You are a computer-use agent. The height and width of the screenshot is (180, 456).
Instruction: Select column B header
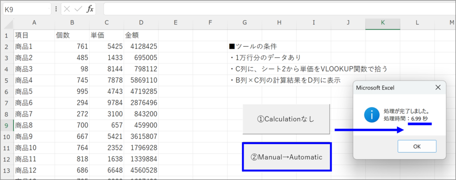click(72, 23)
